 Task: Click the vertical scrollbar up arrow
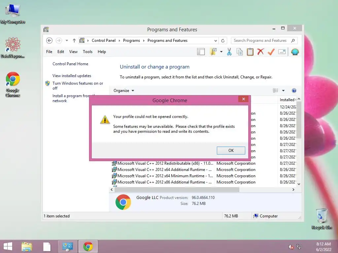(299, 99)
